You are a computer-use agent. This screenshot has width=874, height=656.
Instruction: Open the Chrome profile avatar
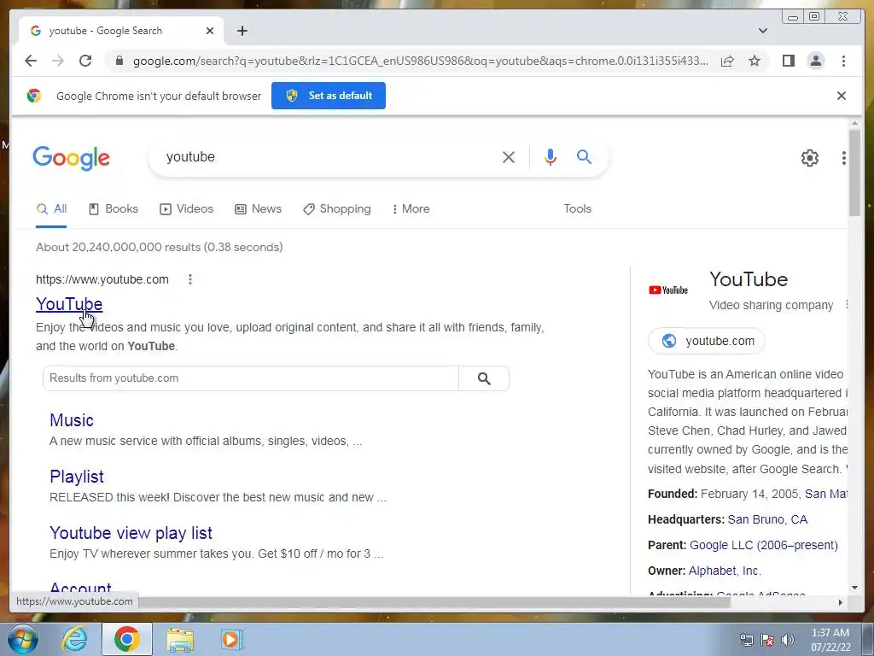(815, 61)
